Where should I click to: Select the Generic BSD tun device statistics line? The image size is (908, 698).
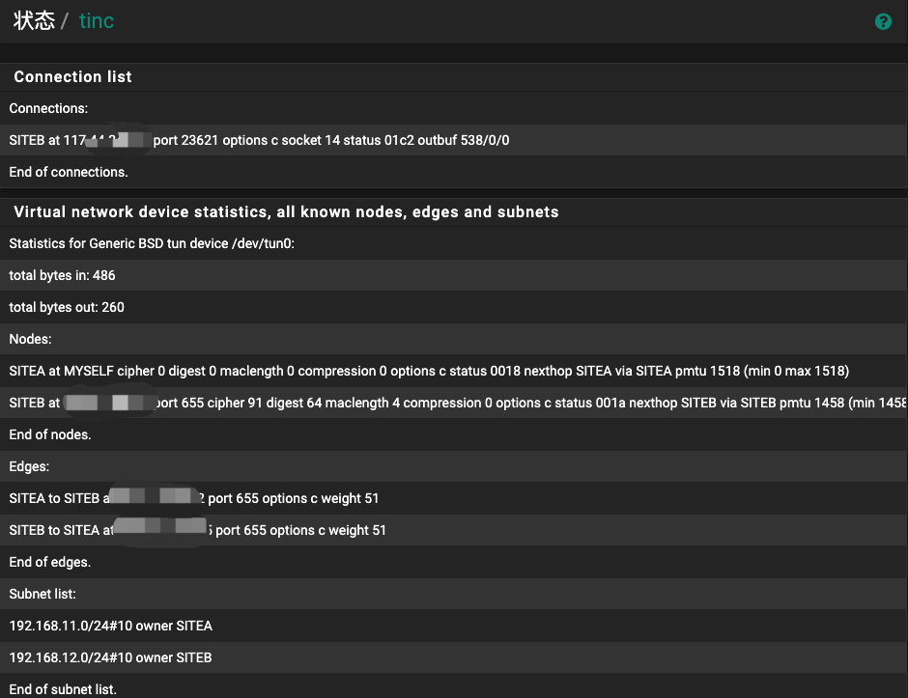pos(152,244)
